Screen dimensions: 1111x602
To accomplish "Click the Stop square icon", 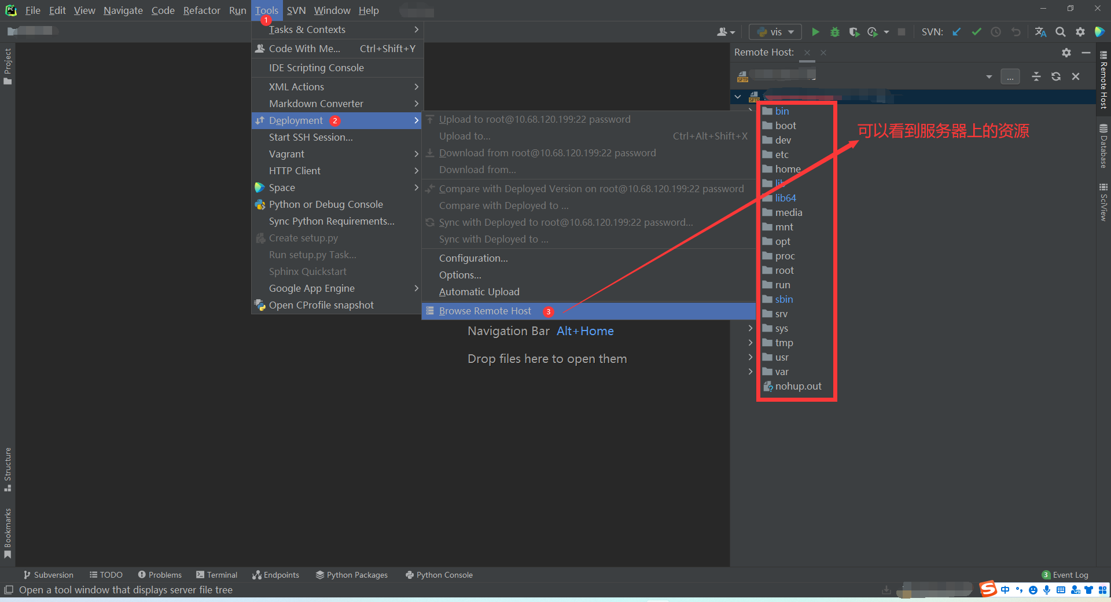I will click(901, 32).
